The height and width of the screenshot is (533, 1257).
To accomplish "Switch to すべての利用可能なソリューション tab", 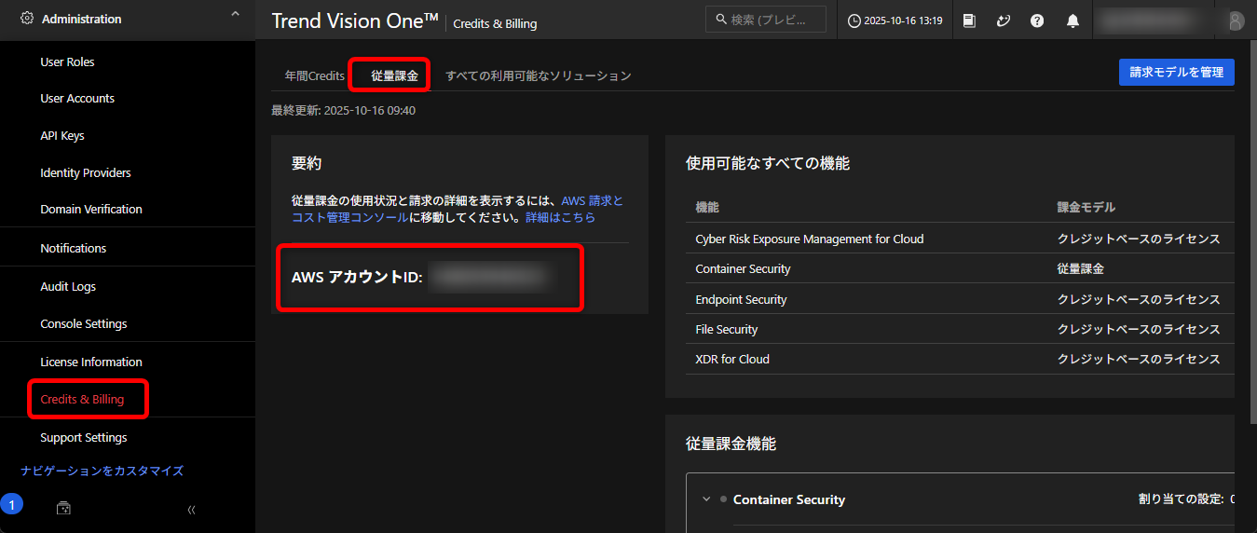I will click(539, 75).
